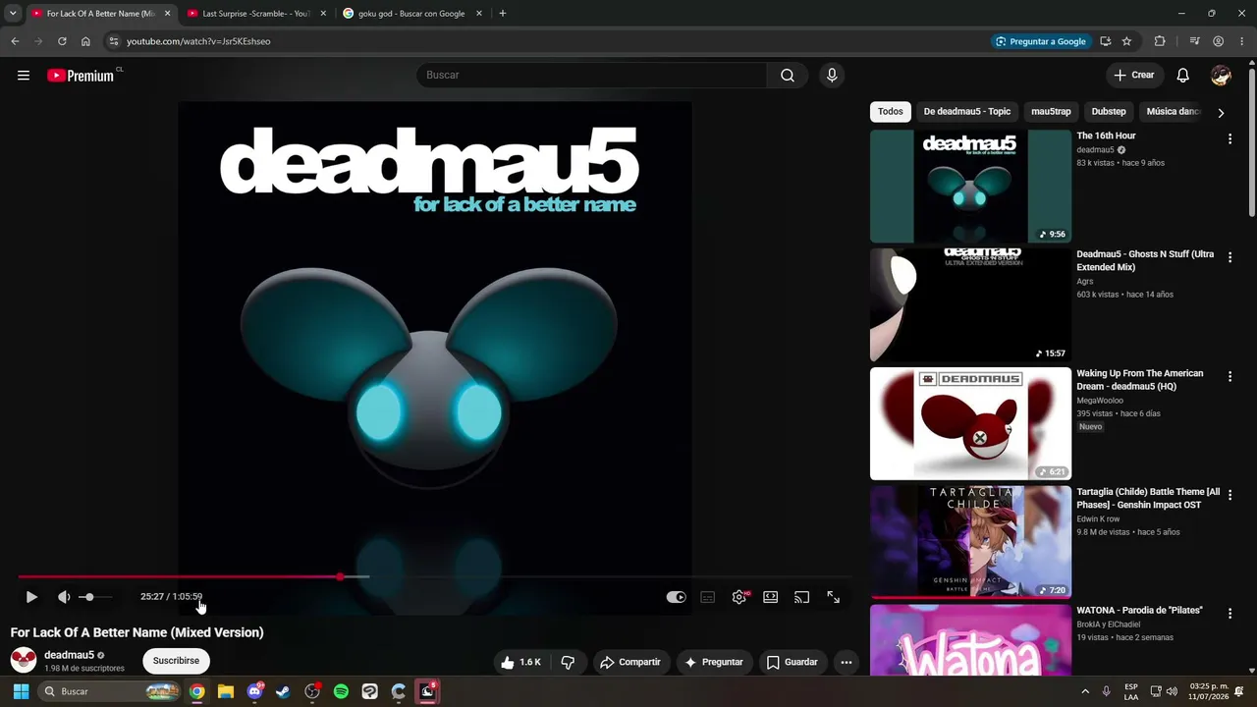Focus the YouTube Buscar search field
The width and height of the screenshot is (1257, 707).
[x=591, y=76]
